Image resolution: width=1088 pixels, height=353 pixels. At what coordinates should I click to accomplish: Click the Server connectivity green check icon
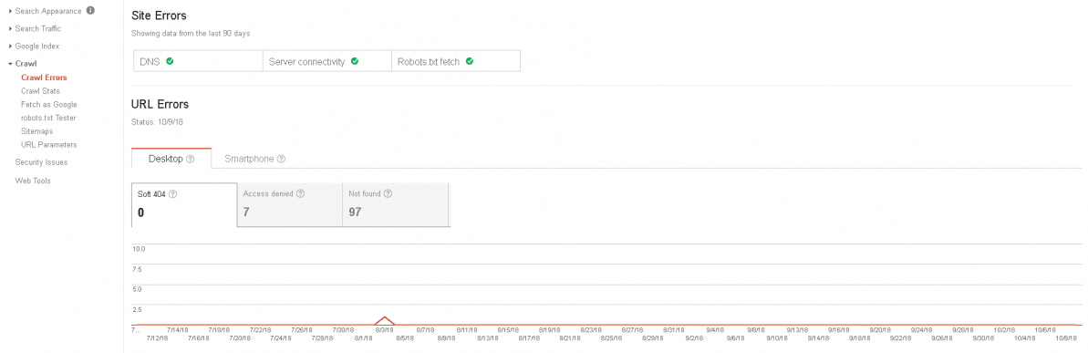click(x=355, y=61)
